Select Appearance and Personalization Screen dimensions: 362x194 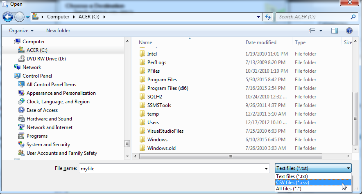(x=61, y=93)
